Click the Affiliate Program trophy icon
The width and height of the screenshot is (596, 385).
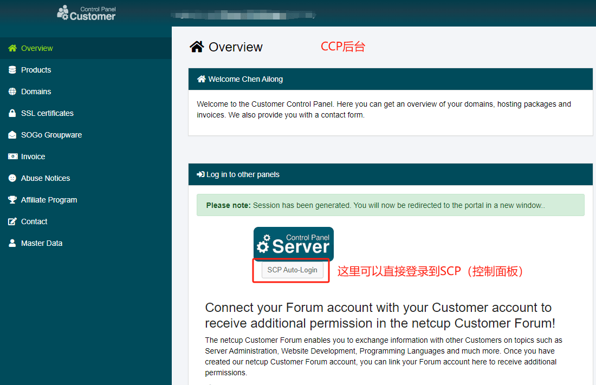(12, 200)
